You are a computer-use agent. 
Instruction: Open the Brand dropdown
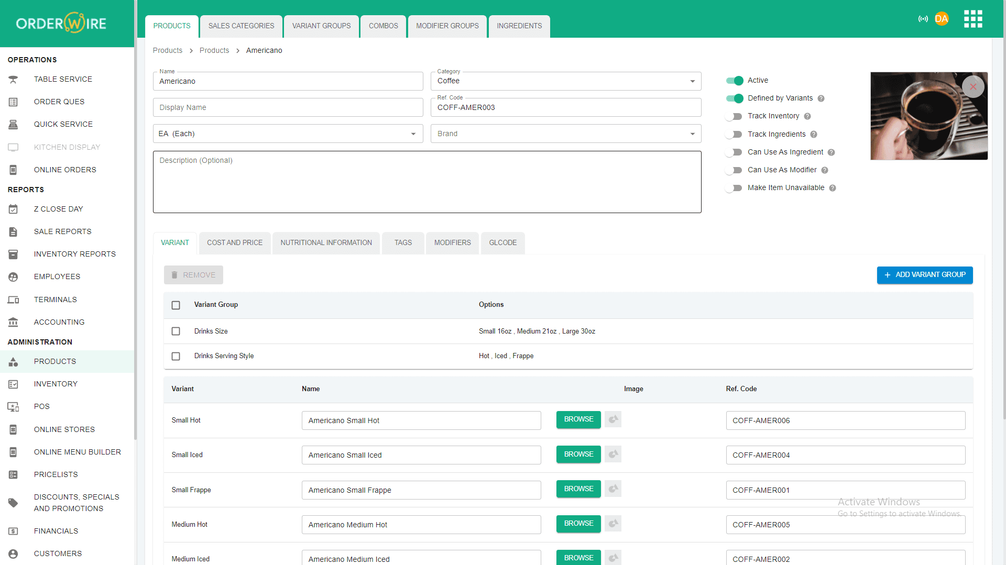tap(566, 134)
